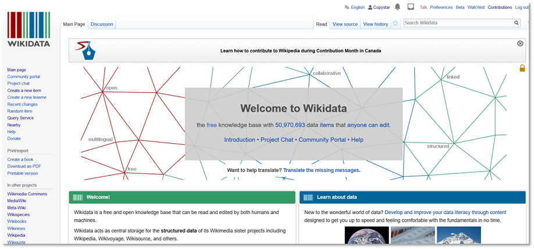Open Project chat in the sidebar
Image resolution: width=534 pixels, height=249 pixels.
coord(19,83)
